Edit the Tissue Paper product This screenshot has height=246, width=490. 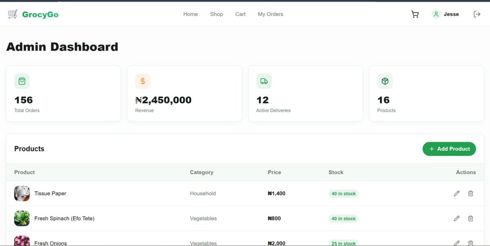[457, 193]
